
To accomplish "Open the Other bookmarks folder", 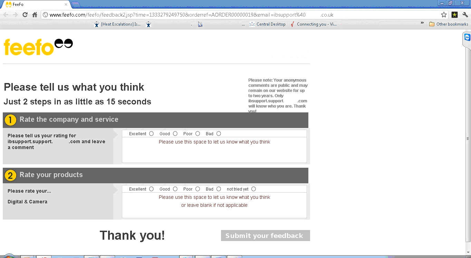I will pyautogui.click(x=449, y=24).
